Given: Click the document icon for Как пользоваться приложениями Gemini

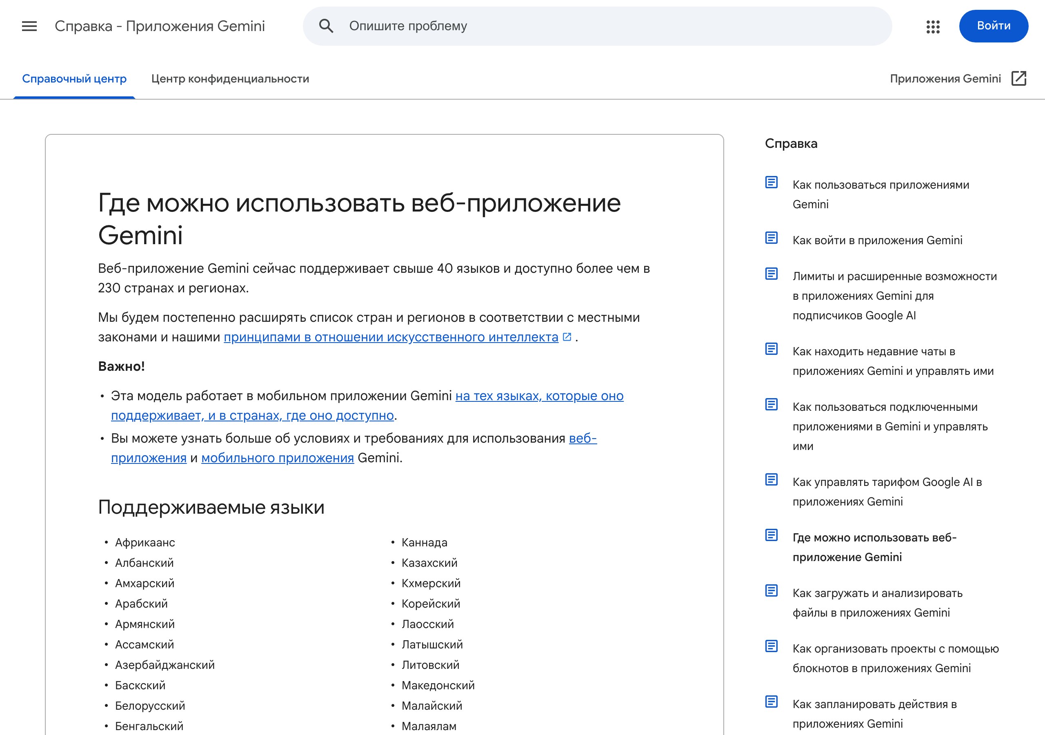Looking at the screenshot, I should pos(772,182).
